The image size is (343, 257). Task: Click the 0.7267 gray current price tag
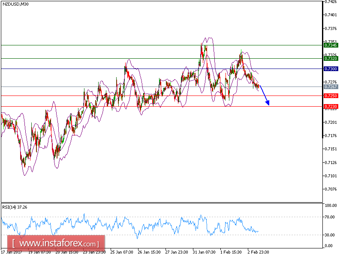pos(330,87)
